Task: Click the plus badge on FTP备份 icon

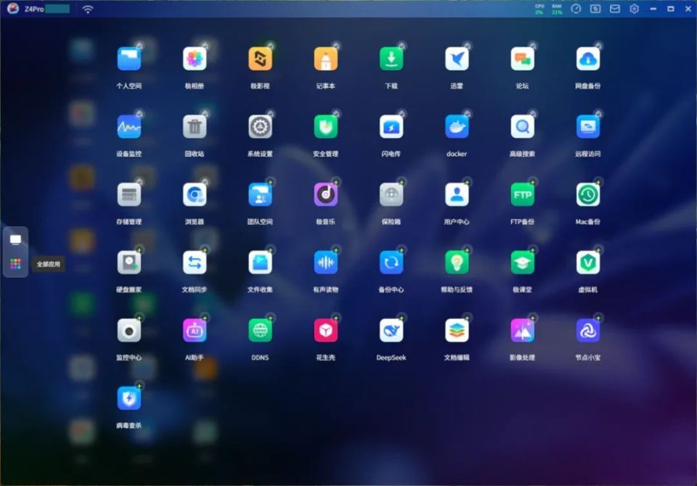Action: coord(532,182)
